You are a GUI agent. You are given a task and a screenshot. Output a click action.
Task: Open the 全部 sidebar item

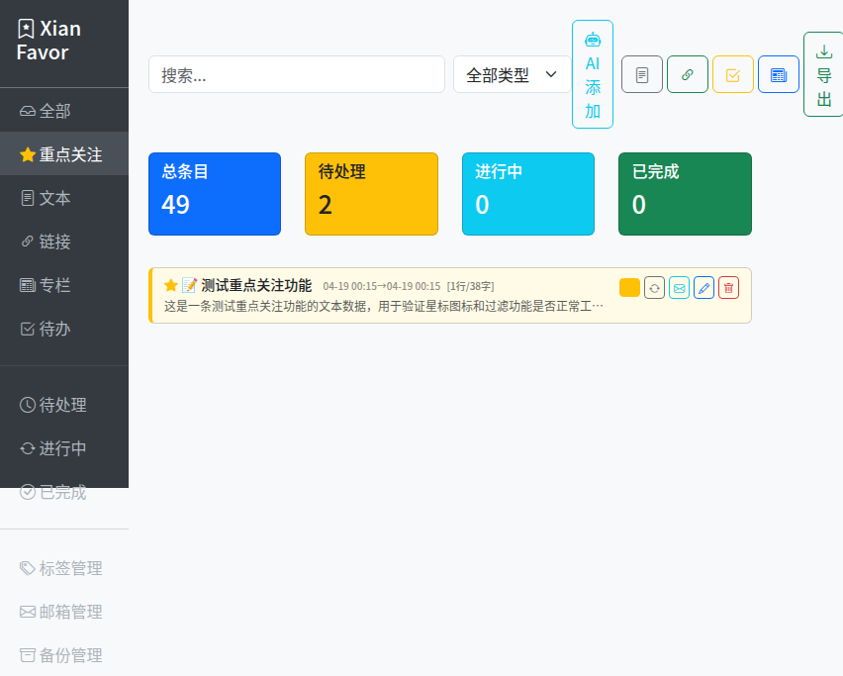pyautogui.click(x=64, y=111)
